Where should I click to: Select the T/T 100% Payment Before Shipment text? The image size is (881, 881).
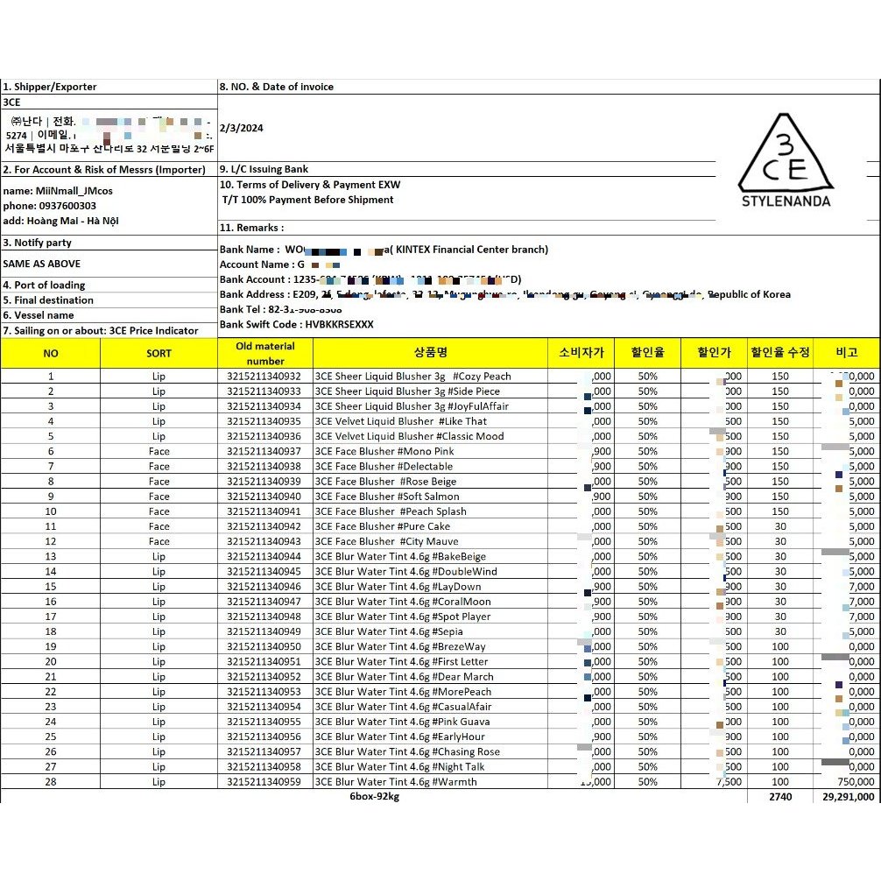[308, 200]
